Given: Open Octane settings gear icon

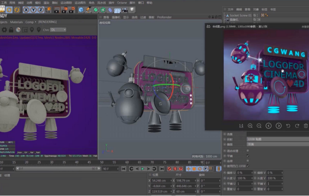Looking at the screenshot, I should coord(4,30).
